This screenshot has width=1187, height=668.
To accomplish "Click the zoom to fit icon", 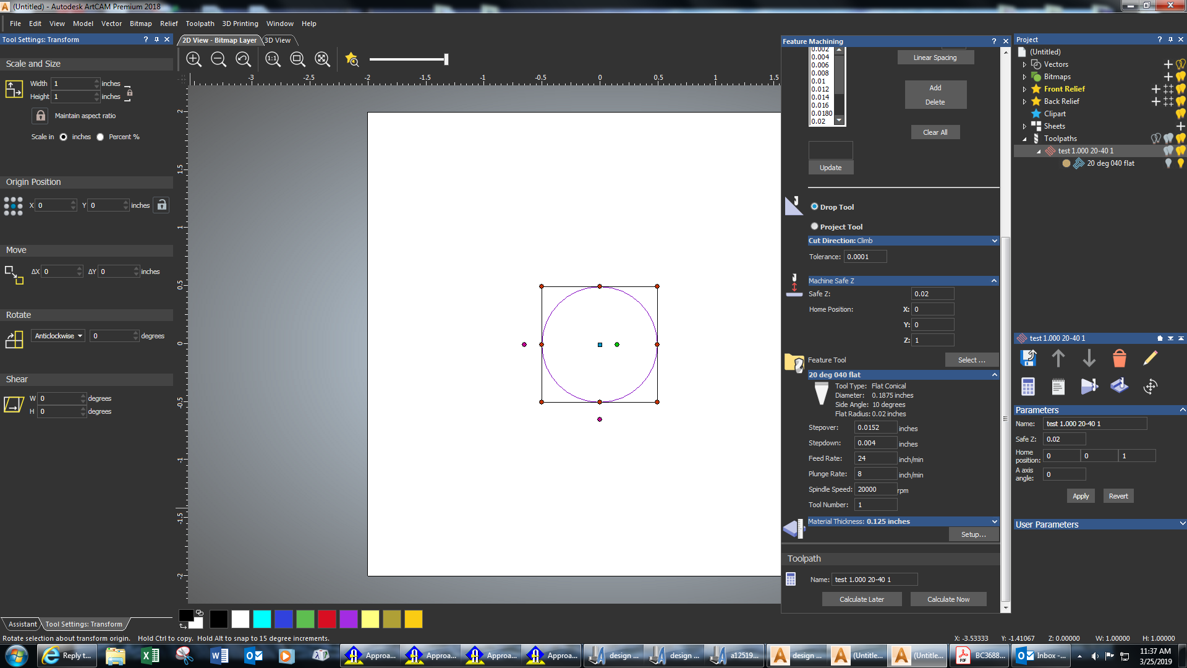I will [322, 59].
